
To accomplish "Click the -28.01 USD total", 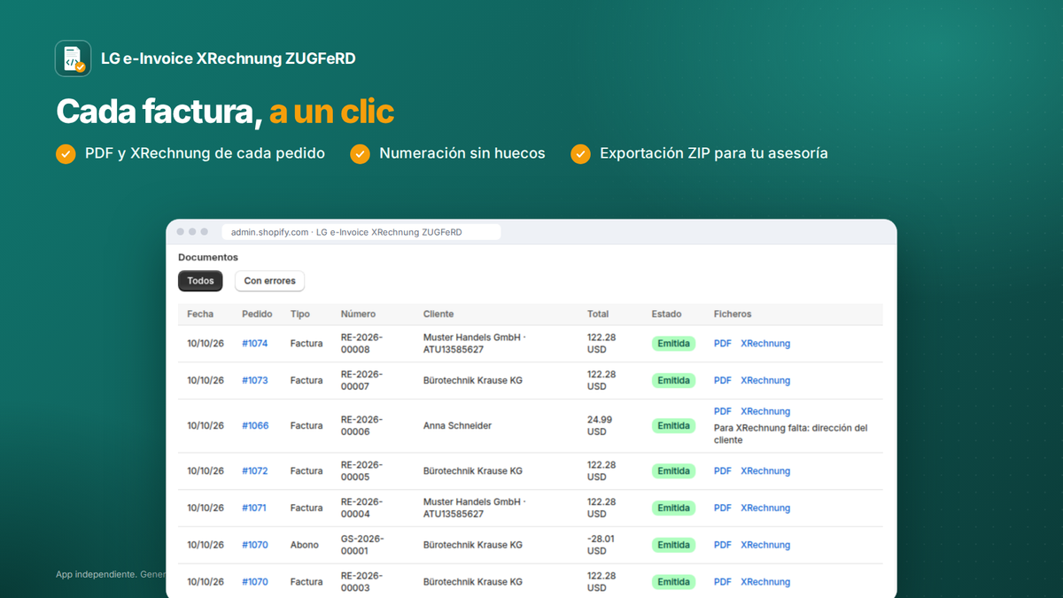I will click(x=601, y=546).
